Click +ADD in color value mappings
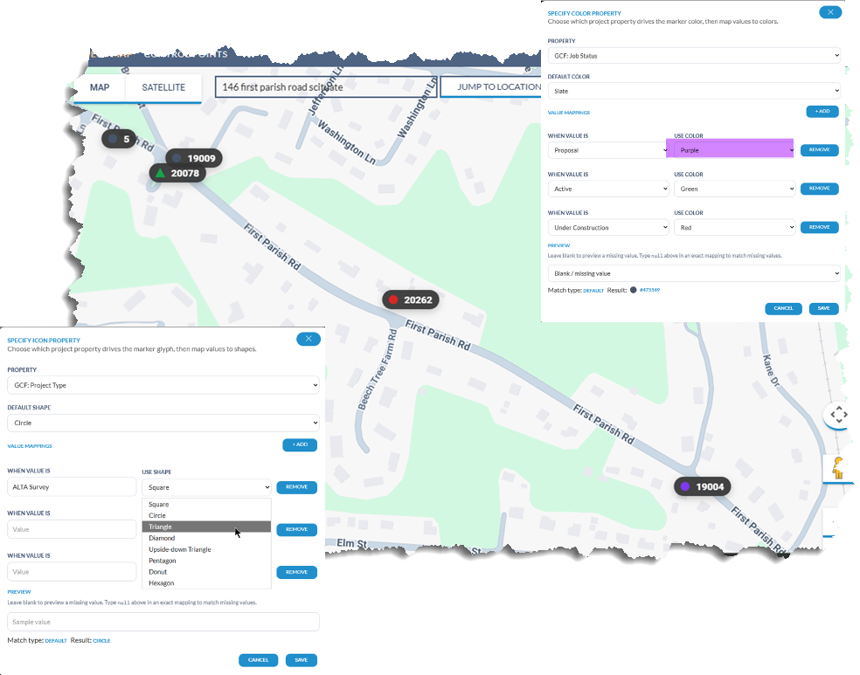The image size is (860, 675). (822, 111)
